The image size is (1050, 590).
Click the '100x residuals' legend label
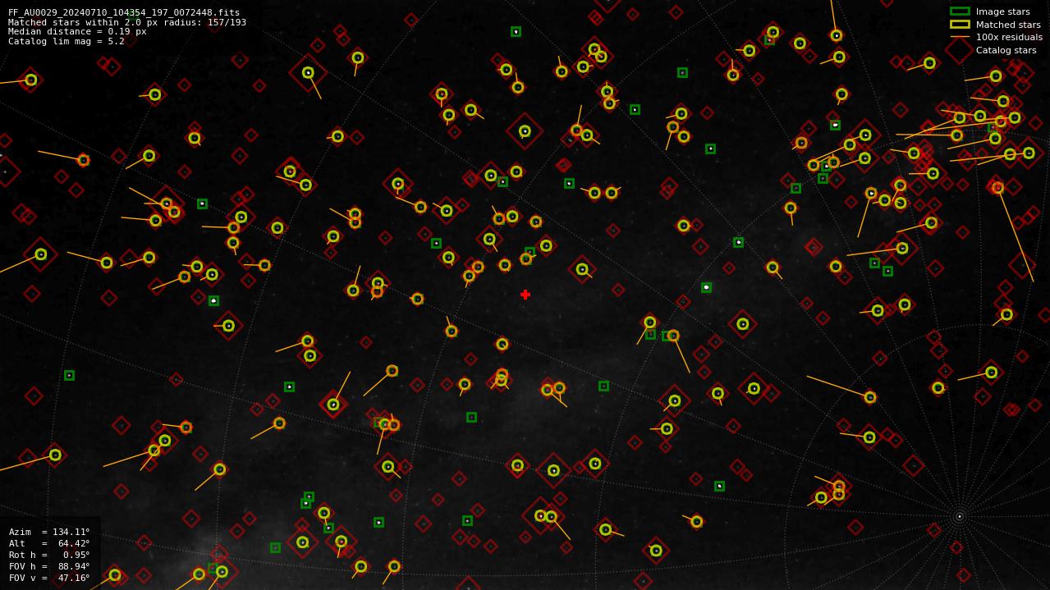click(x=1009, y=37)
